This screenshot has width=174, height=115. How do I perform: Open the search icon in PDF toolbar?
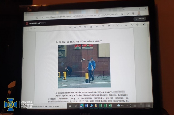(35, 29)
